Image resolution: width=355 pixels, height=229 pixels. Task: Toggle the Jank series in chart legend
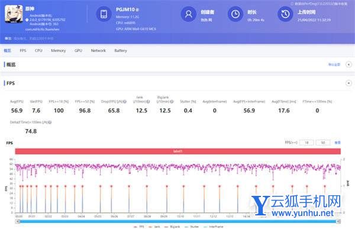coord(154,227)
